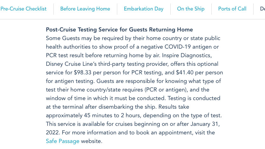Click the third-party testing provider phrase
The width and height of the screenshot is (265, 149).
click(x=133, y=64)
